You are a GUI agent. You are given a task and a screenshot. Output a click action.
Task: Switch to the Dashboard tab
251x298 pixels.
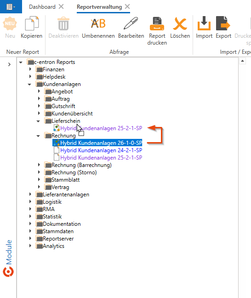coord(42,7)
